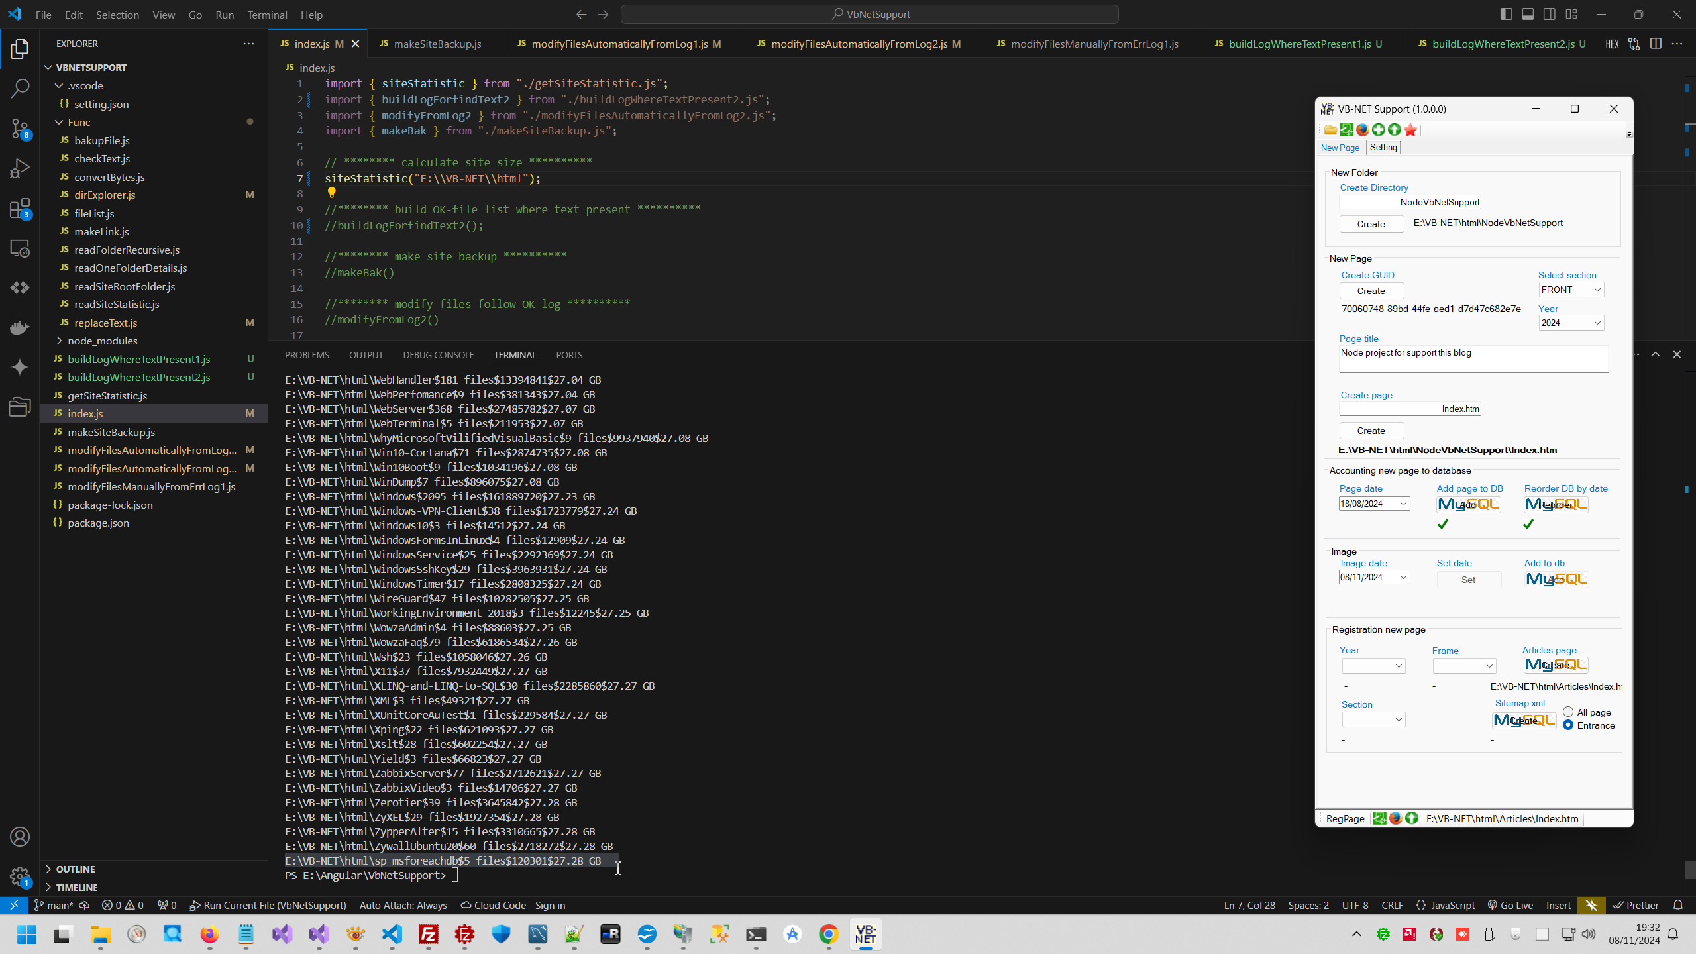Toggle the panel layout icon in title bar
This screenshot has height=954, width=1696.
(x=1528, y=14)
